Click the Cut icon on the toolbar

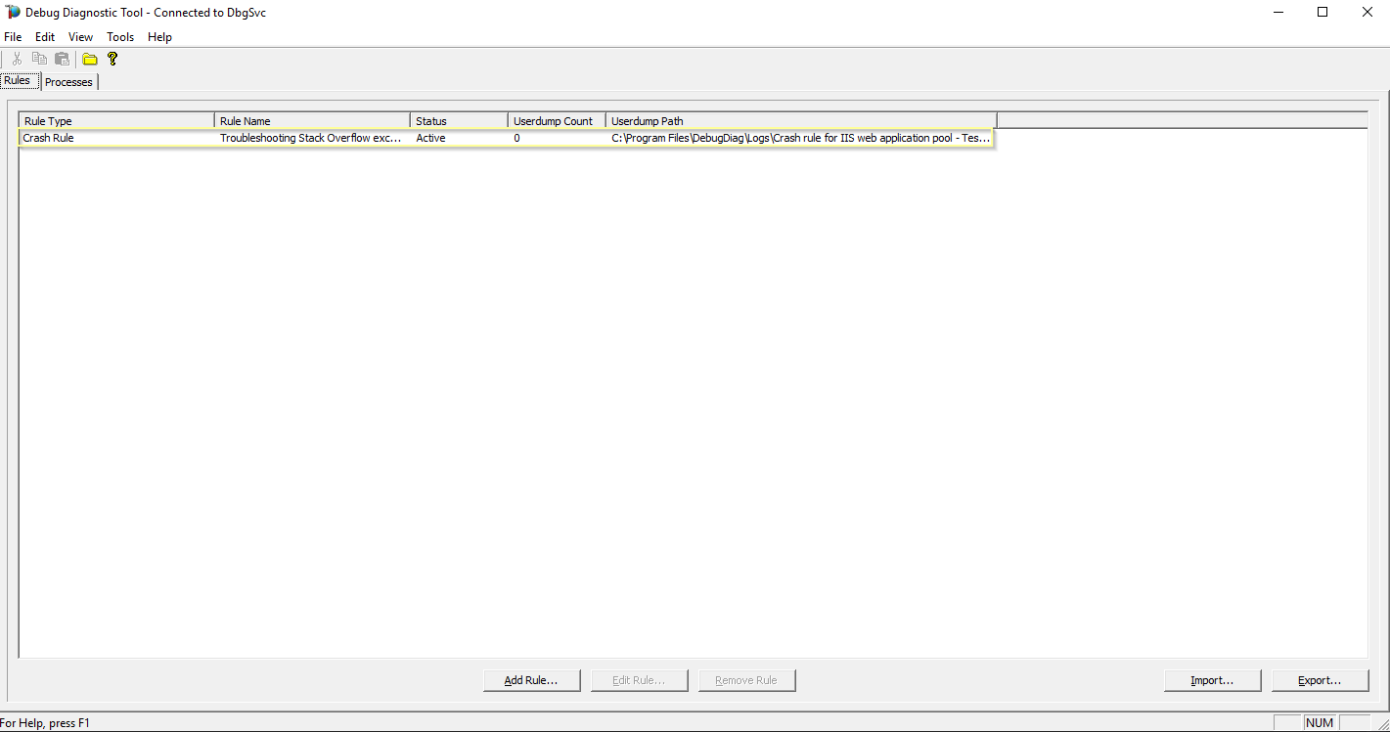tap(16, 59)
